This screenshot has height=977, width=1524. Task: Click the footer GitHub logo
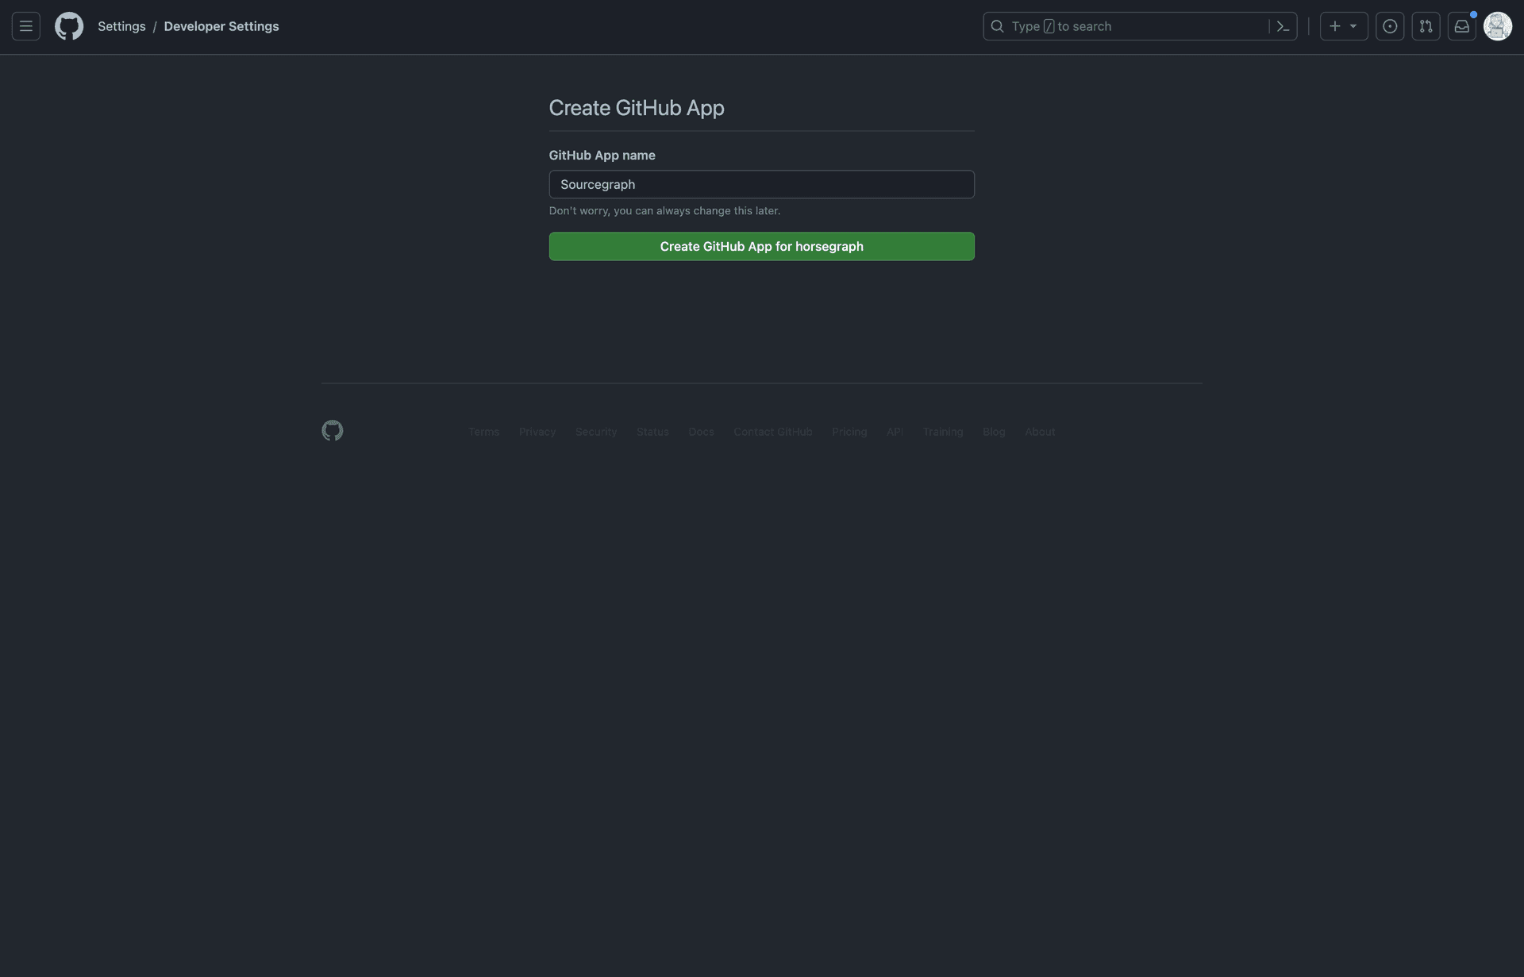pos(333,430)
